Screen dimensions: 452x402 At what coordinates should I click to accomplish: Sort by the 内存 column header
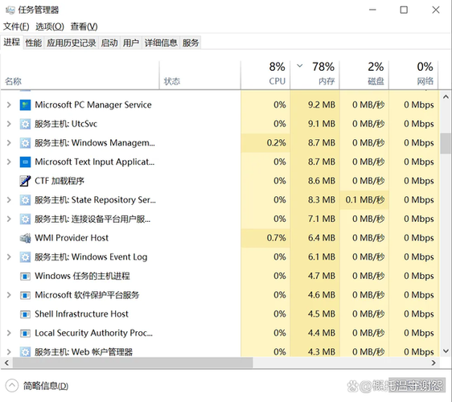[x=314, y=75]
